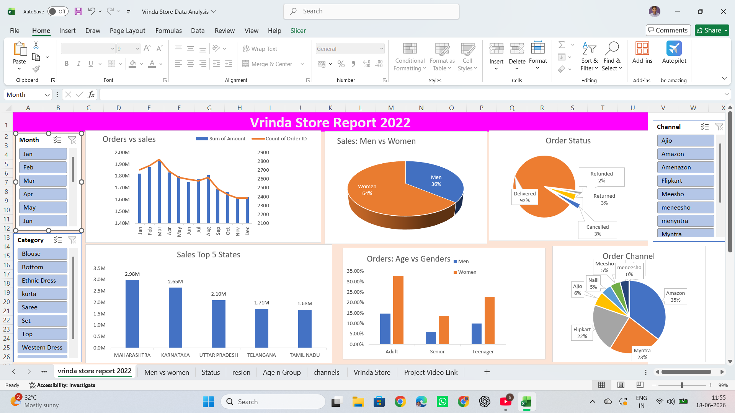
Task: Open the Cell Styles icon
Action: coord(467,49)
